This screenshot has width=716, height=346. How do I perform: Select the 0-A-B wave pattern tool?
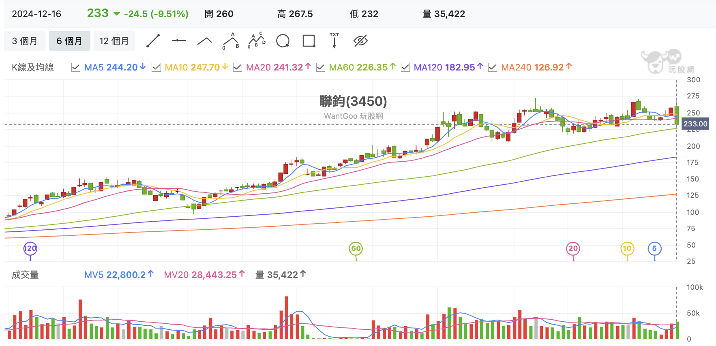231,41
